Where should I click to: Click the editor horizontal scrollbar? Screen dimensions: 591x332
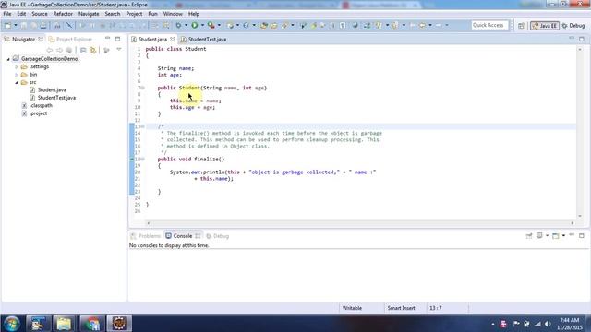[360, 223]
